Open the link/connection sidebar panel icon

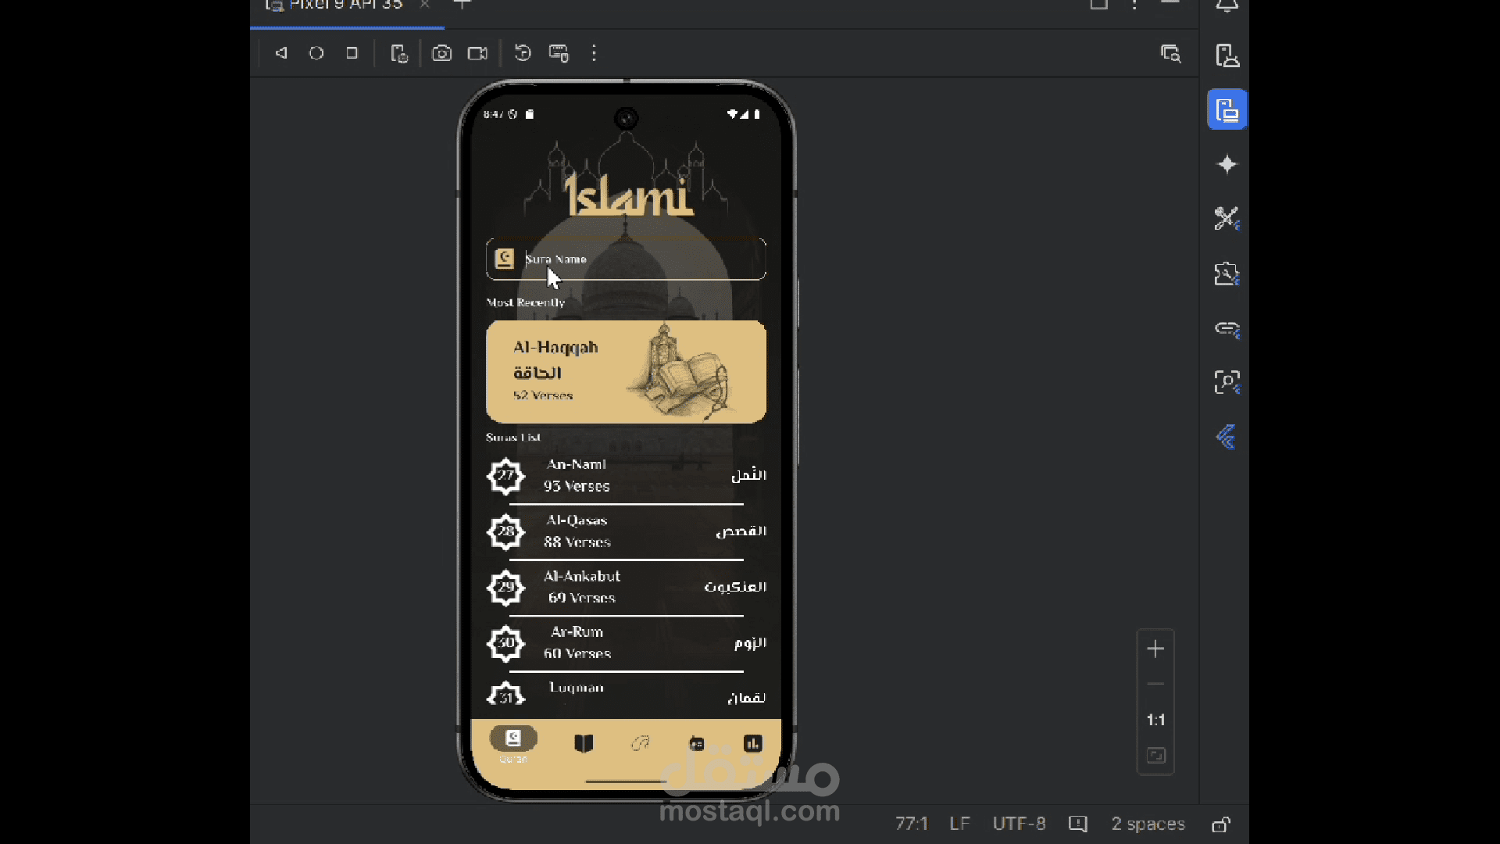pos(1227,328)
